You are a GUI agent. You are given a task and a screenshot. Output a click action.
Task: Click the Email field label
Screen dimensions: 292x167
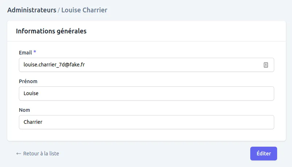pyautogui.click(x=25, y=52)
